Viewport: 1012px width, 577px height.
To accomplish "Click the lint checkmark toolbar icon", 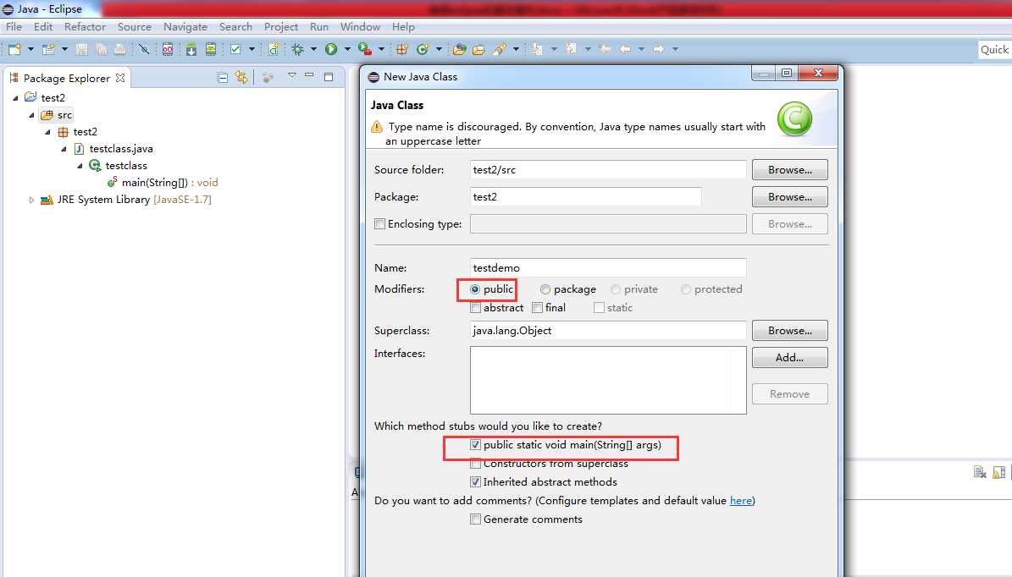I will point(235,49).
